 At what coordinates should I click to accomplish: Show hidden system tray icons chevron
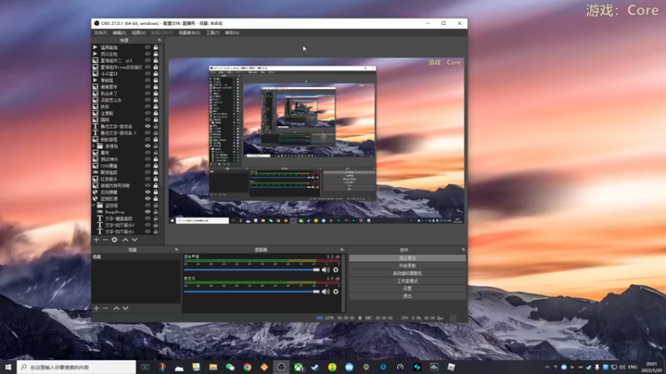[x=547, y=367]
